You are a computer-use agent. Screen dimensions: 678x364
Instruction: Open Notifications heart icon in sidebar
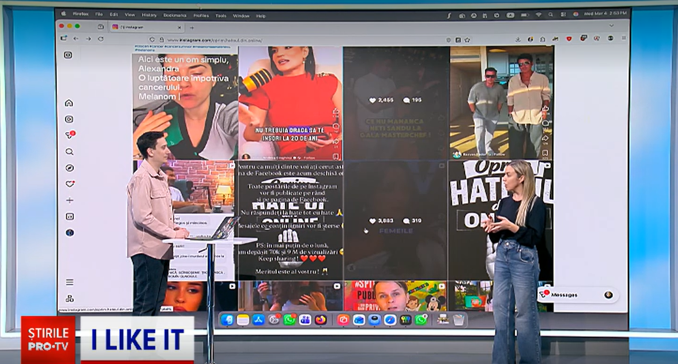coord(69,184)
